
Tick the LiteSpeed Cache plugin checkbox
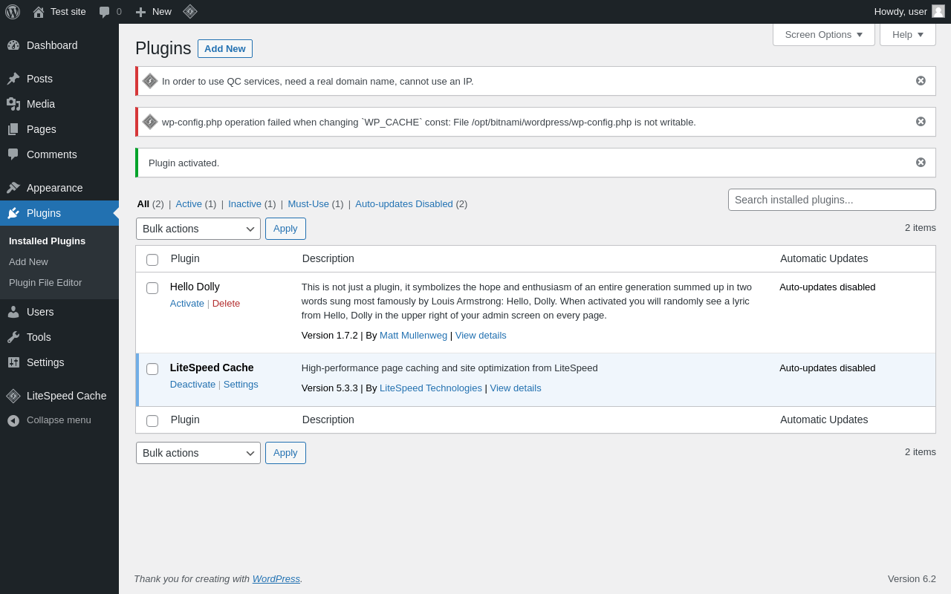[x=152, y=369]
